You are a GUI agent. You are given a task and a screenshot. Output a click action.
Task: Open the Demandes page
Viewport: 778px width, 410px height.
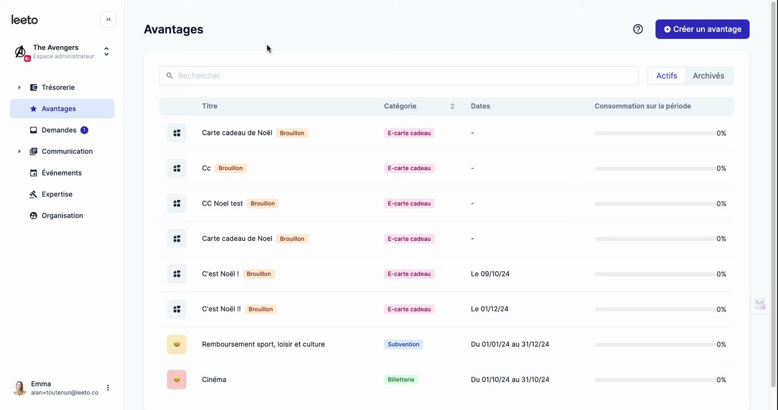coord(59,130)
